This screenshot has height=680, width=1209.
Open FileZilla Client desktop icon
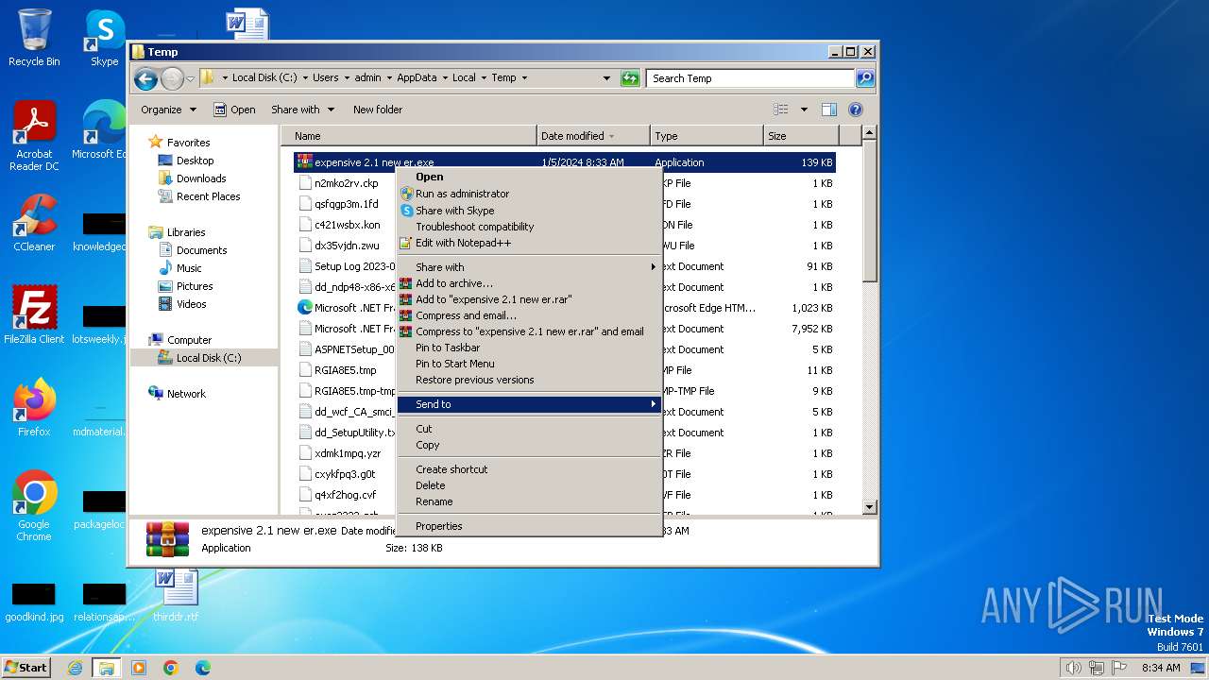[x=34, y=314]
